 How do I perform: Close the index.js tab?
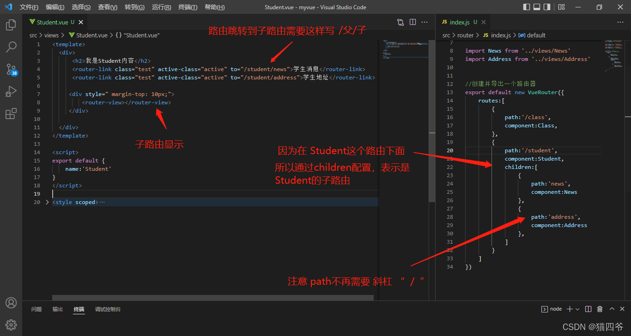484,22
